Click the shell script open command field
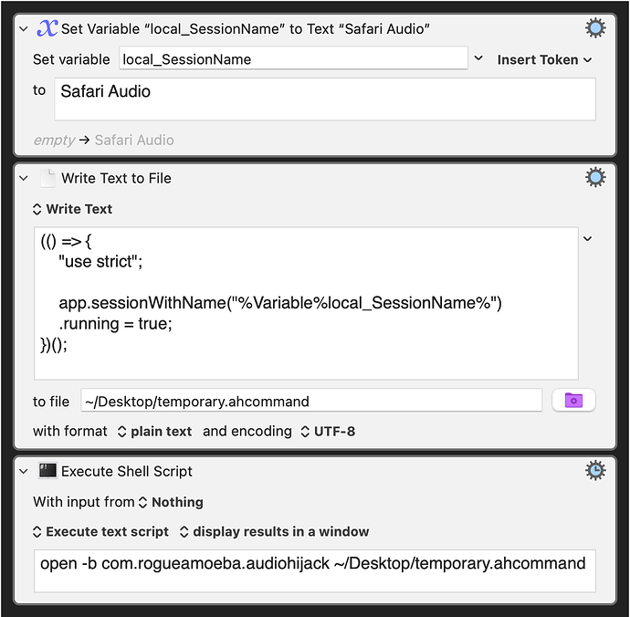 [315, 570]
